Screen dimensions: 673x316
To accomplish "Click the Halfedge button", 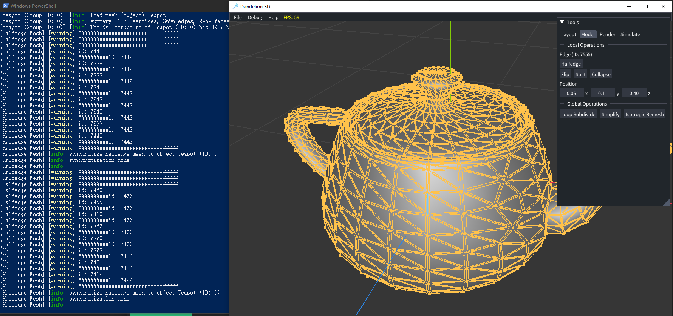I will pyautogui.click(x=571, y=64).
